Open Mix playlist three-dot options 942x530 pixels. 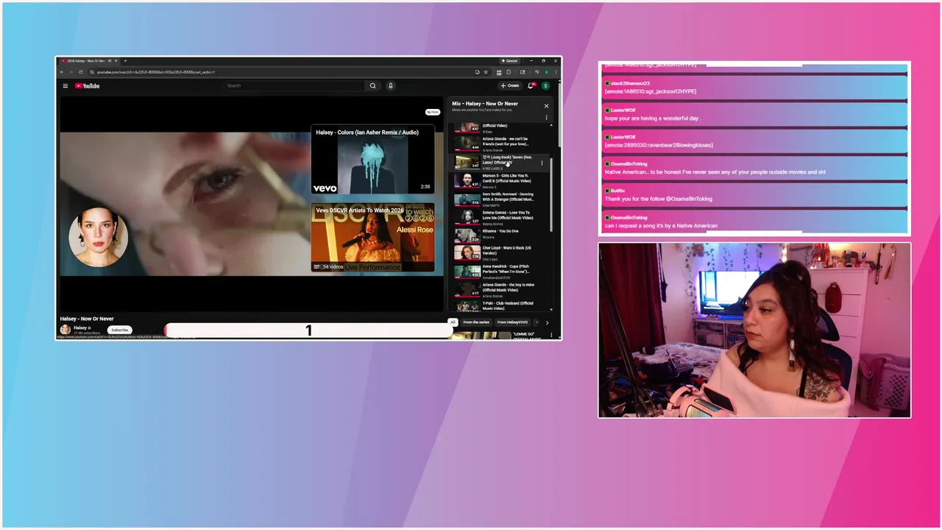coord(546,117)
